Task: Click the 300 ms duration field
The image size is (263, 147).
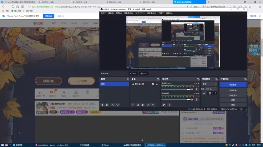Action: click(x=210, y=89)
